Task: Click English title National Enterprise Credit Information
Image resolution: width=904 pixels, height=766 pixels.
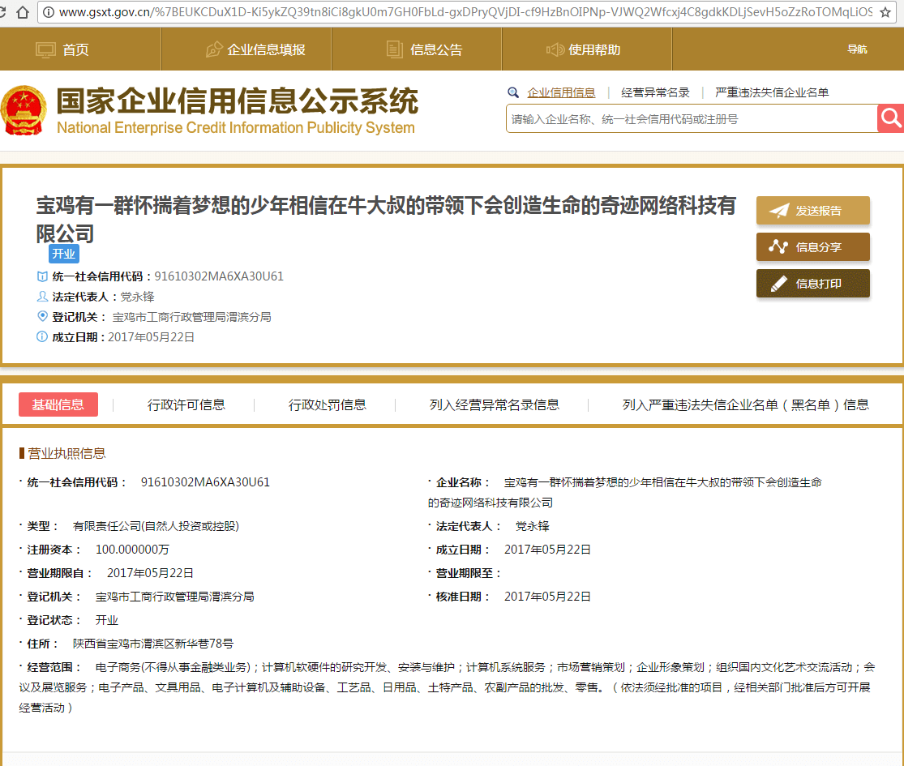Action: pos(235,127)
